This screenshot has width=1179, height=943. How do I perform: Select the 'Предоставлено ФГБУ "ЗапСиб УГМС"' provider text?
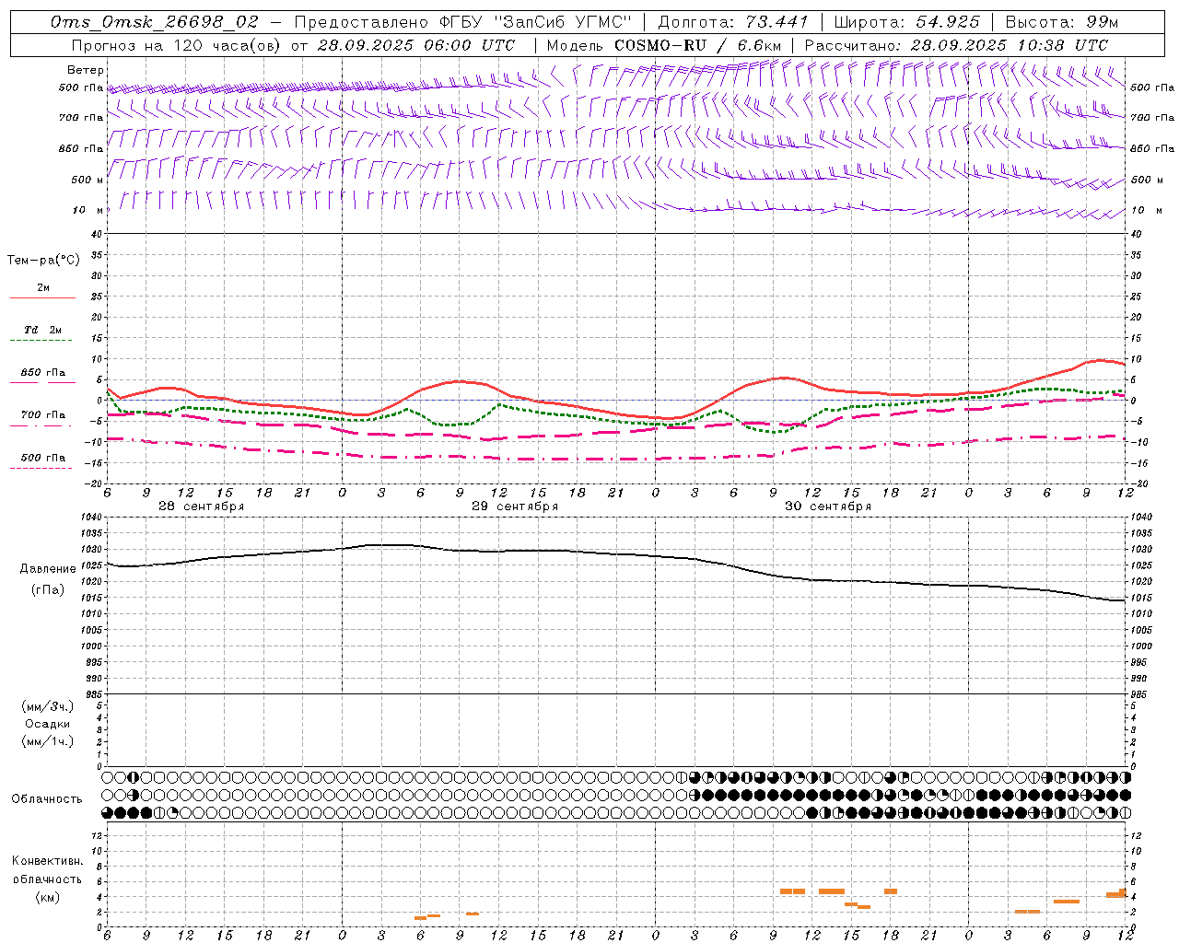coord(462,22)
